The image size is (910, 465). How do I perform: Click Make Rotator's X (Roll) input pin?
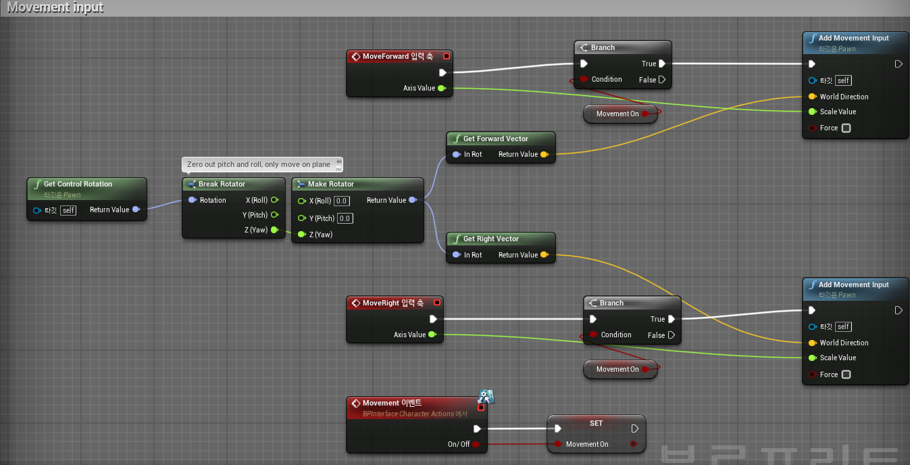pyautogui.click(x=301, y=201)
